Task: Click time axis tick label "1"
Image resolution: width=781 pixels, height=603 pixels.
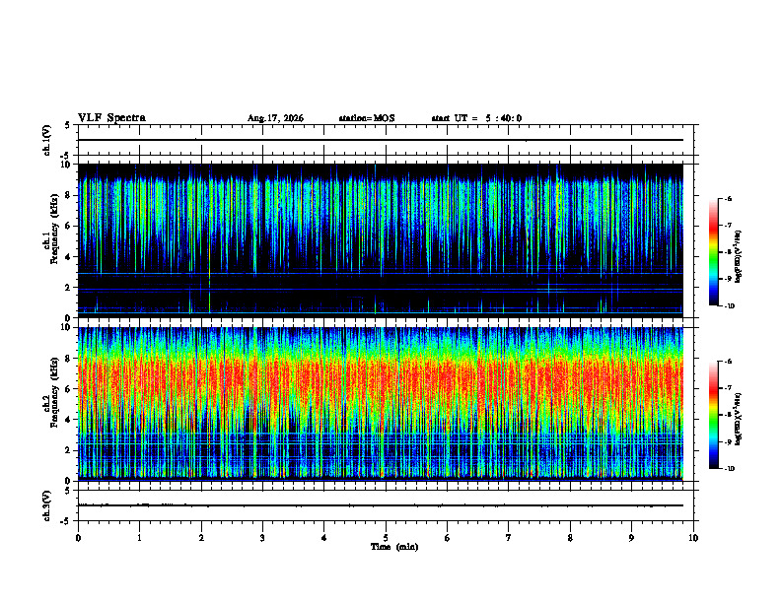Action: coord(139,538)
